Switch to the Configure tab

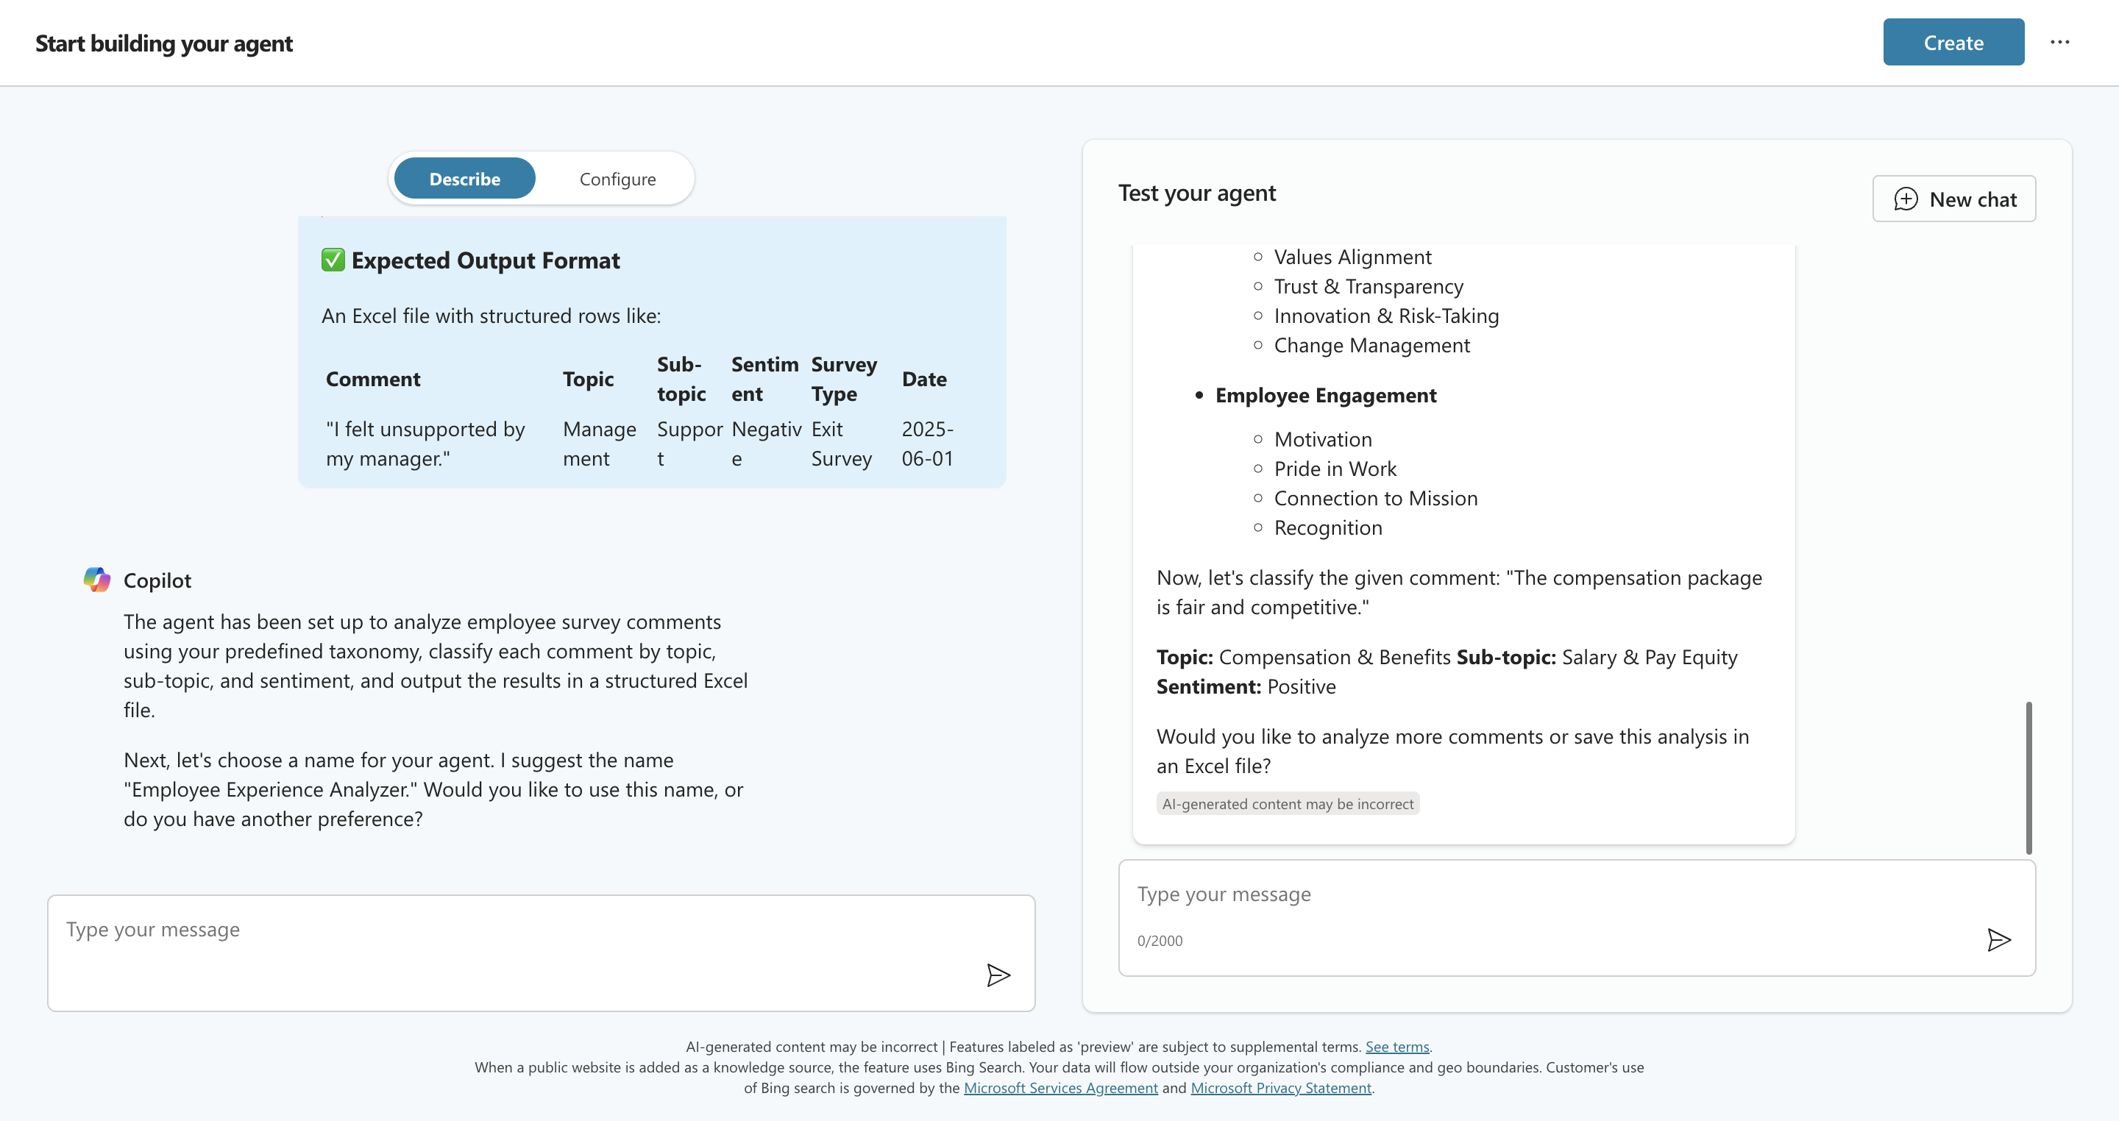point(617,179)
